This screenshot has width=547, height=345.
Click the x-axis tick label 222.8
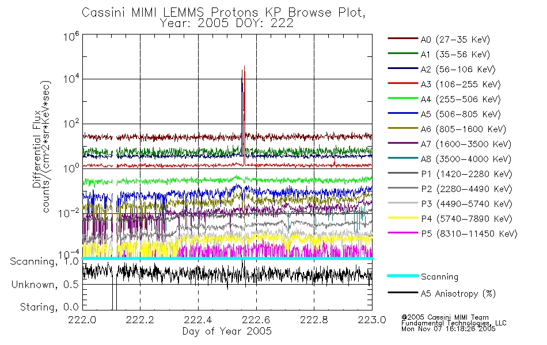tap(314, 320)
